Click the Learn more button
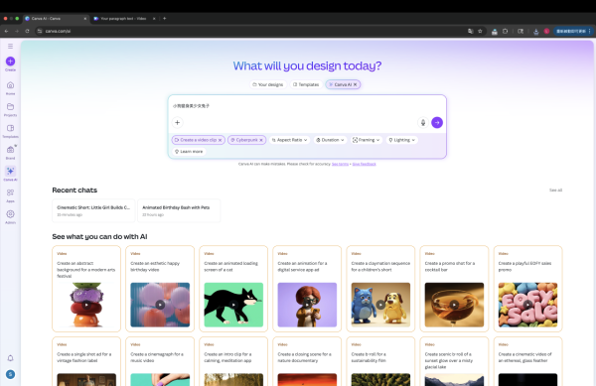 point(189,152)
